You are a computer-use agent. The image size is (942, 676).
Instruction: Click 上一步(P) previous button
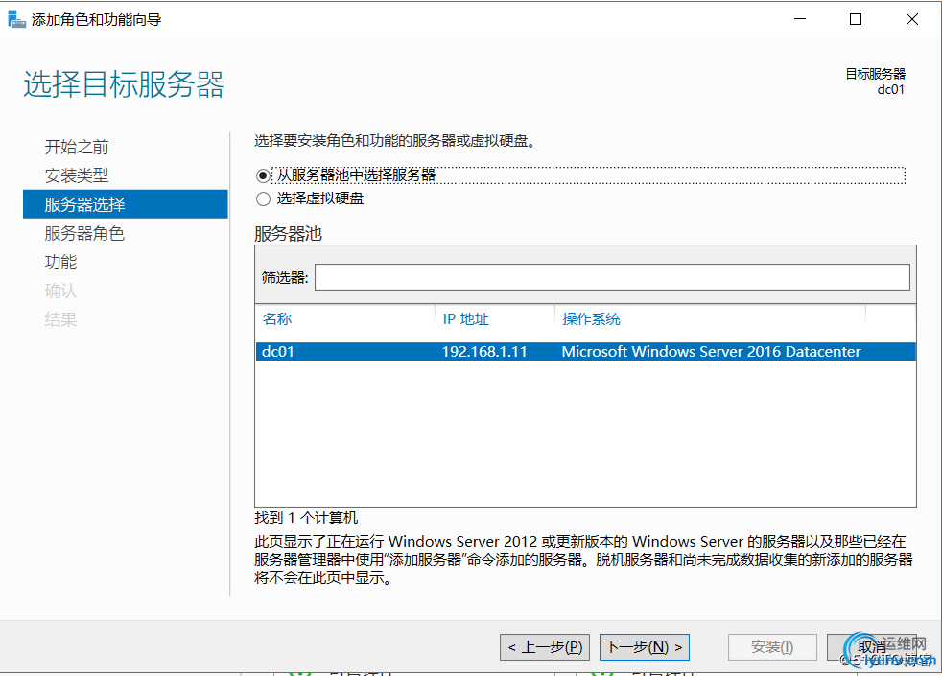coord(544,646)
